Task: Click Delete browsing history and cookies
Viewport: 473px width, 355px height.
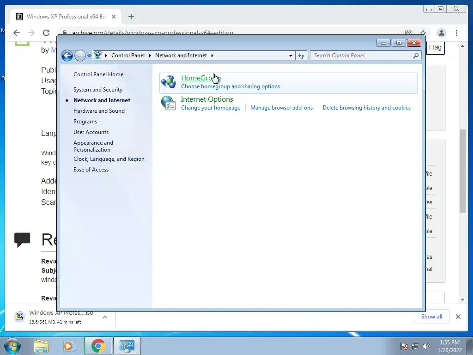Action: (366, 108)
